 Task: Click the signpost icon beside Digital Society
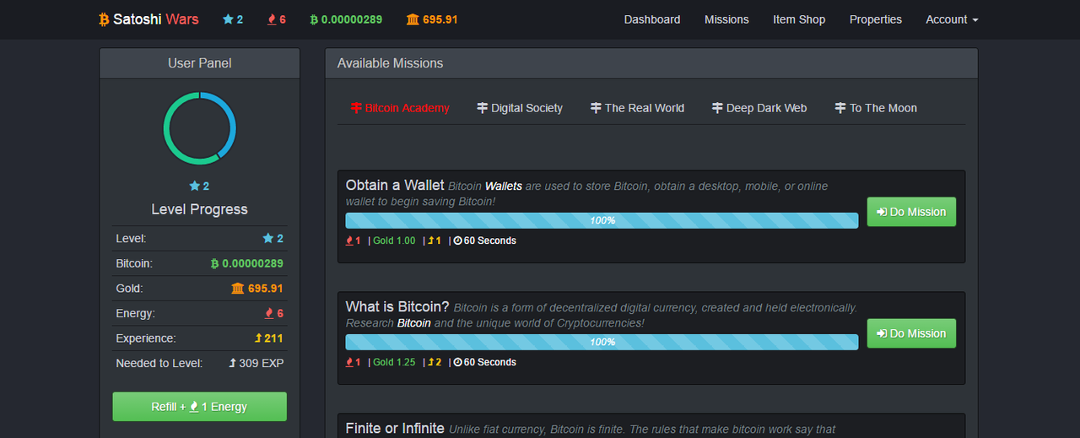click(483, 108)
